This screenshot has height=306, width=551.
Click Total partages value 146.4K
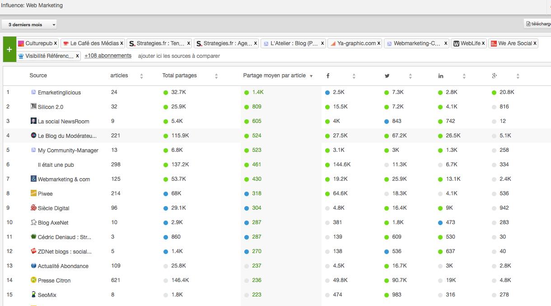tap(180, 280)
